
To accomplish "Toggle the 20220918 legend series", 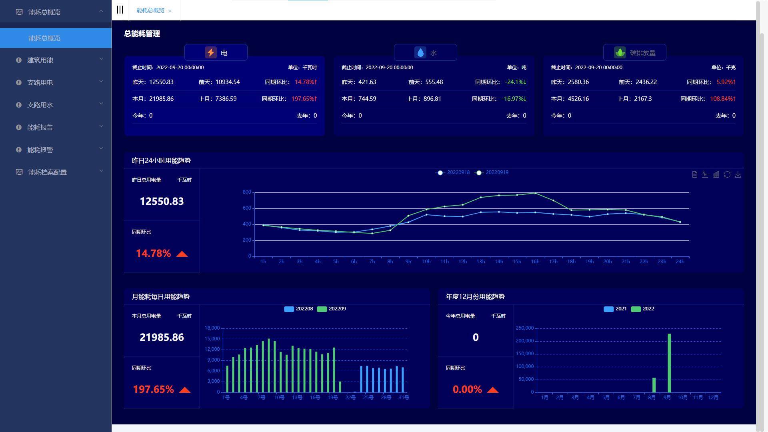I will [453, 172].
